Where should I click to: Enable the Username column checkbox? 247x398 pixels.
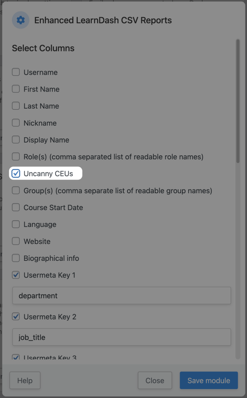[x=16, y=72]
